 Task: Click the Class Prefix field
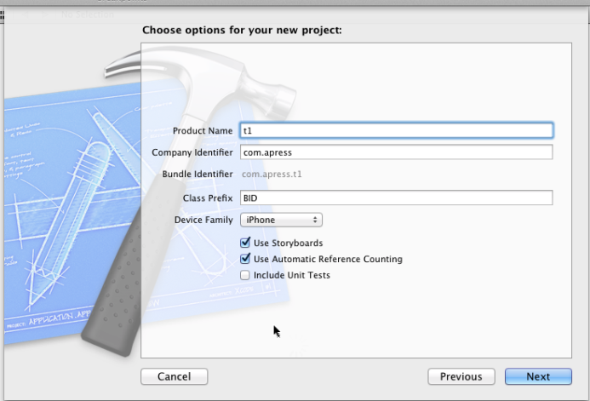[396, 198]
